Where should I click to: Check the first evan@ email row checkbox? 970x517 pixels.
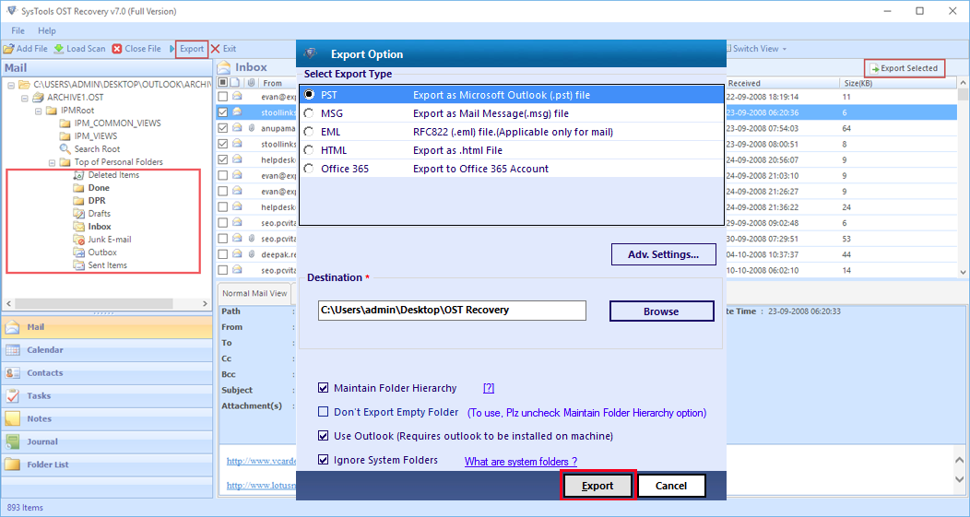[x=223, y=97]
